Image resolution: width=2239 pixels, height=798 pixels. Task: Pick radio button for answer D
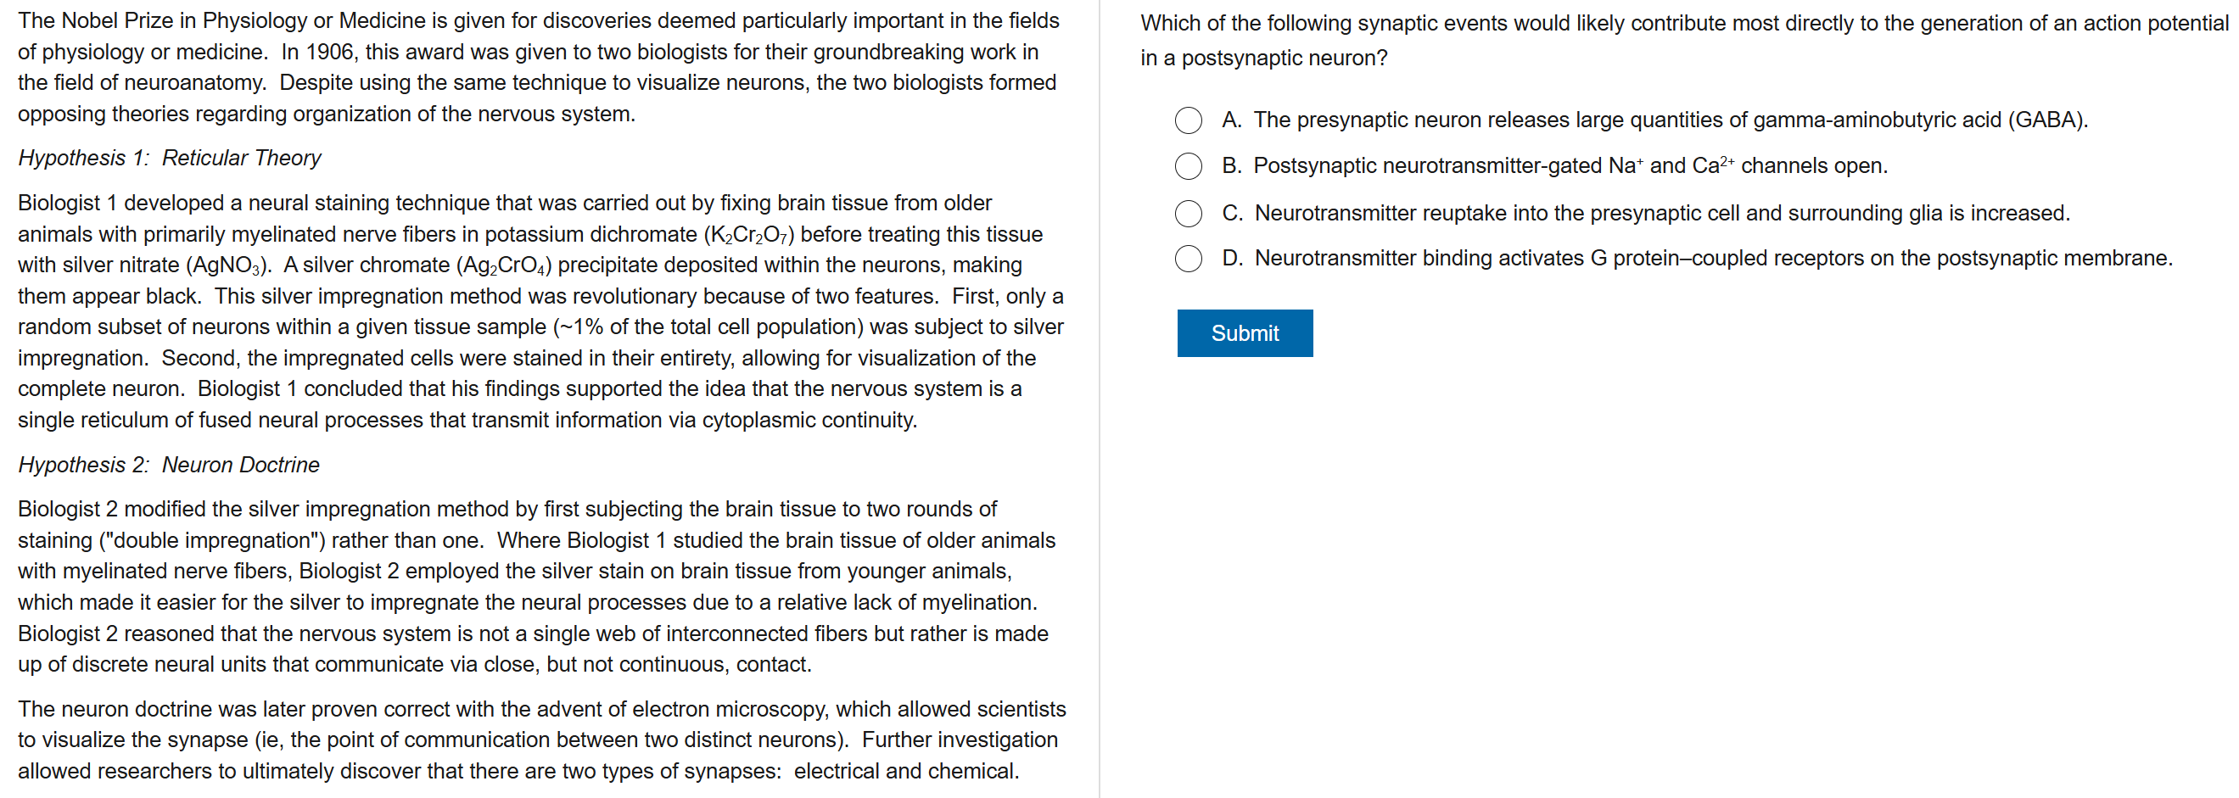pos(1187,258)
